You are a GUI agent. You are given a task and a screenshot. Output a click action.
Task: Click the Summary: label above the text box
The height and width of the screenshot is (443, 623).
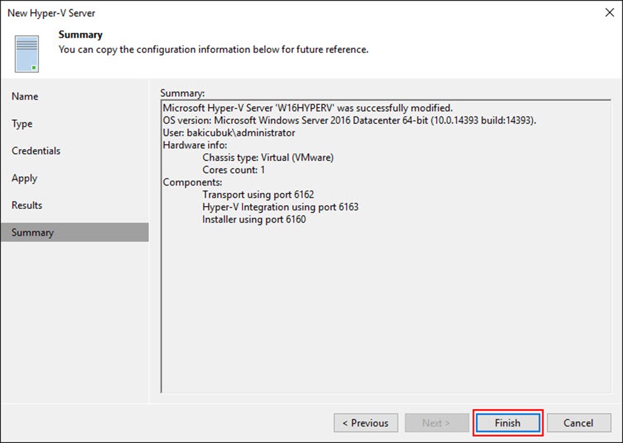point(182,93)
